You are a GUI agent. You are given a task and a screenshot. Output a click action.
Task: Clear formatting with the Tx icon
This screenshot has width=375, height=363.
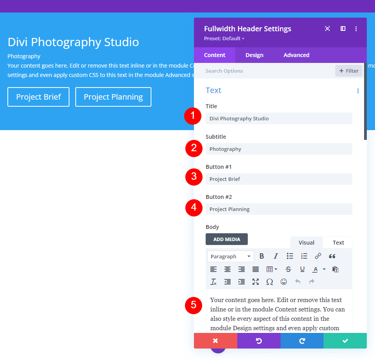pos(213,282)
